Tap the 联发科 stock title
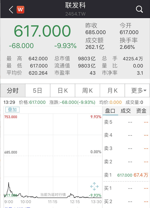 click(x=75, y=5)
